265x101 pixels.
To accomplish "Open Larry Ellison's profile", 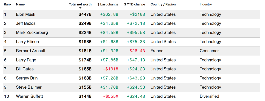I will (x=27, y=42).
